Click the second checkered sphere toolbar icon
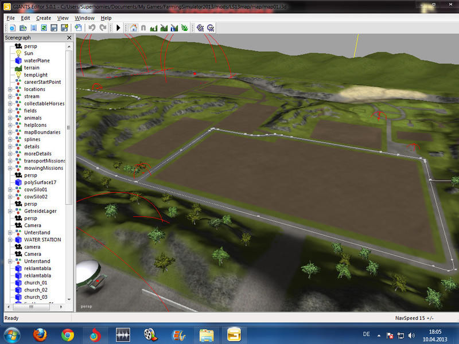 [211, 28]
